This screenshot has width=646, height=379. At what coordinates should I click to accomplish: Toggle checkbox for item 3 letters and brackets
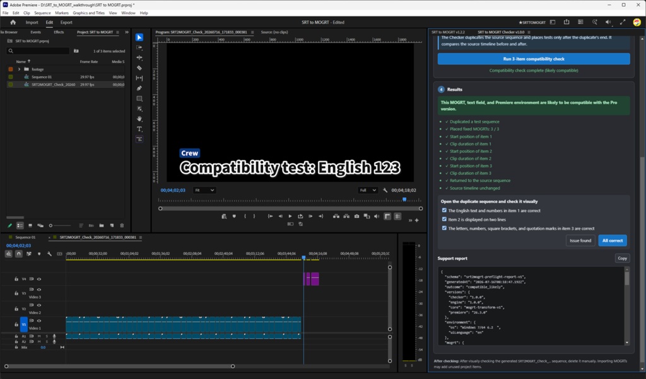click(444, 228)
